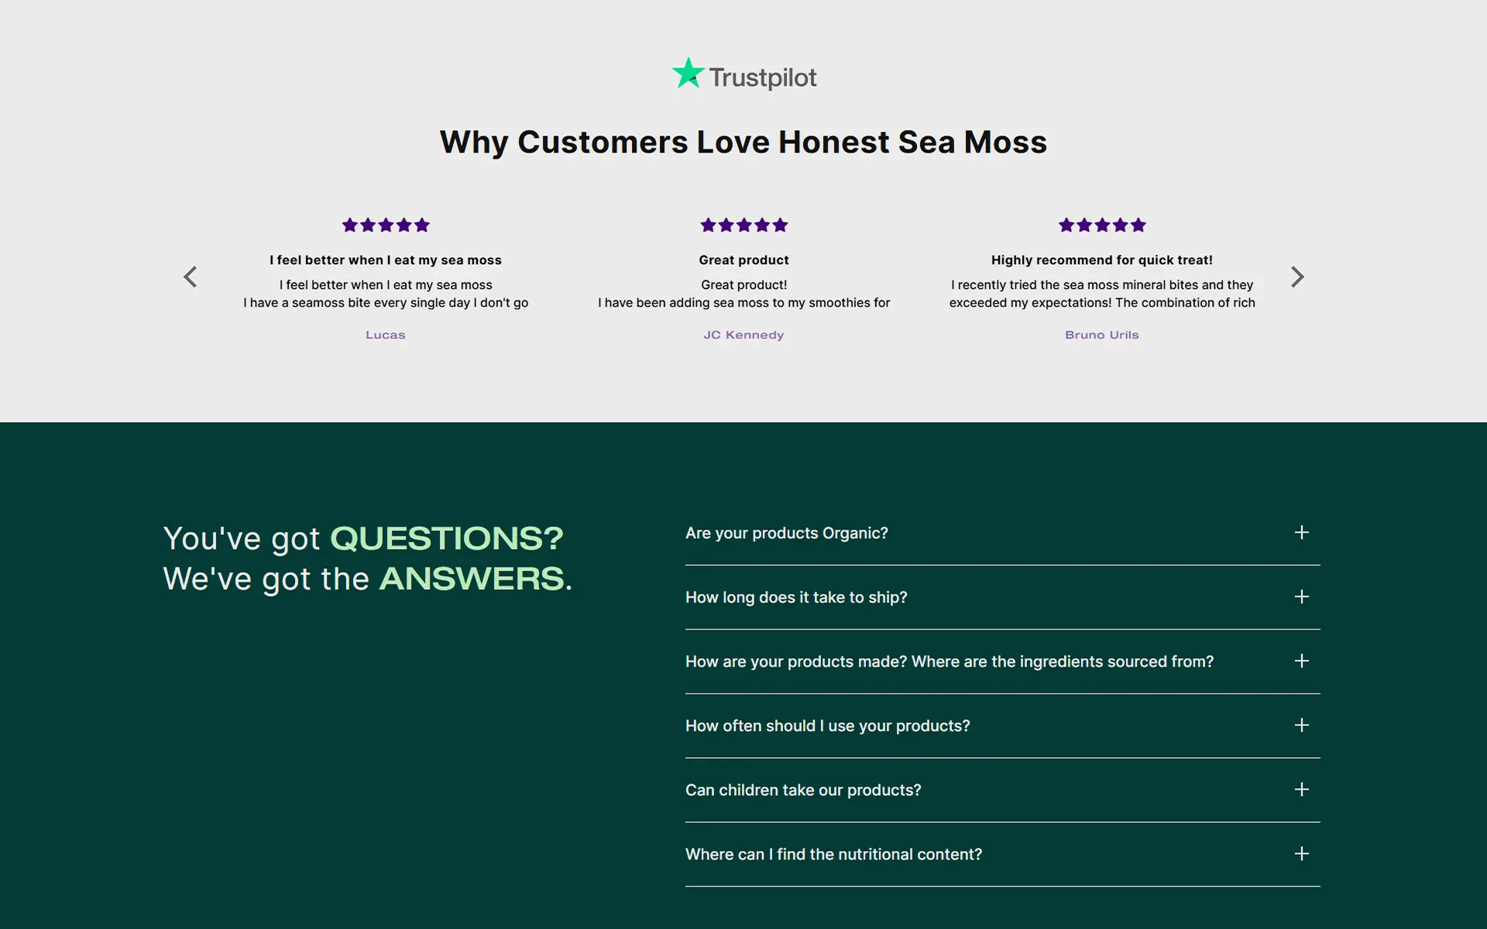Open the Highly recommend for quick treat review

[1102, 260]
